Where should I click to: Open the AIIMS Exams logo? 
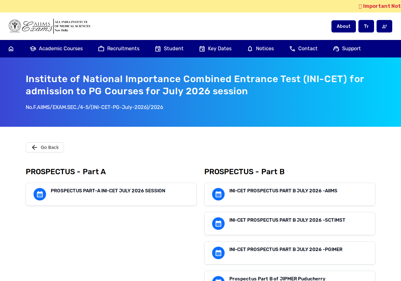click(x=49, y=26)
